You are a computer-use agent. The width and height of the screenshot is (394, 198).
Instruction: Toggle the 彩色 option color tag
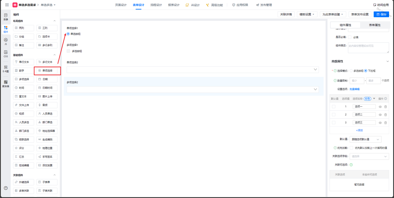click(367, 99)
